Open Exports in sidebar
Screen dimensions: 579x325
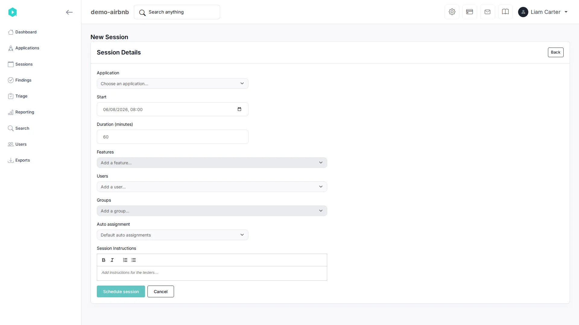[19, 160]
